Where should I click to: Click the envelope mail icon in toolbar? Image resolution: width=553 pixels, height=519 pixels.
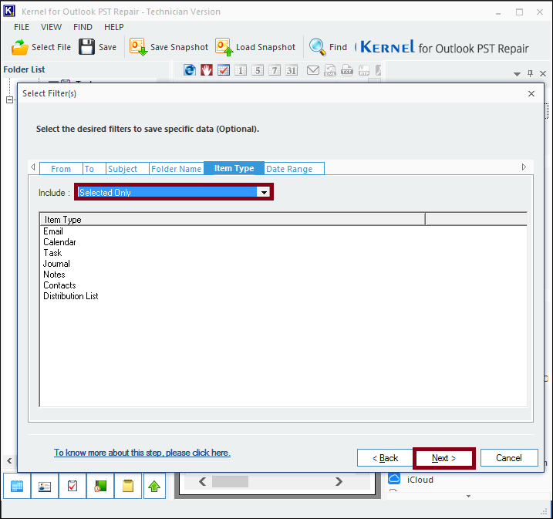[313, 70]
